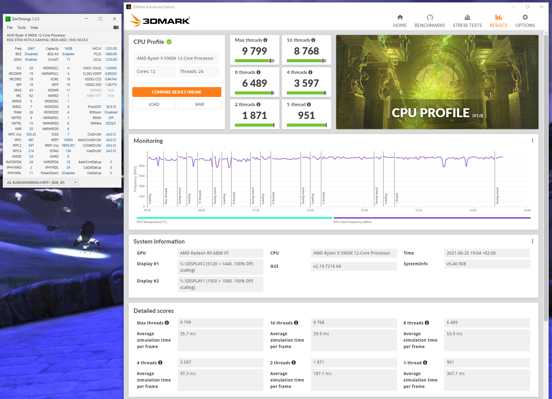The height and width of the screenshot is (399, 552).
Task: Open the Help menu in ZenTimings
Action: pos(34,28)
